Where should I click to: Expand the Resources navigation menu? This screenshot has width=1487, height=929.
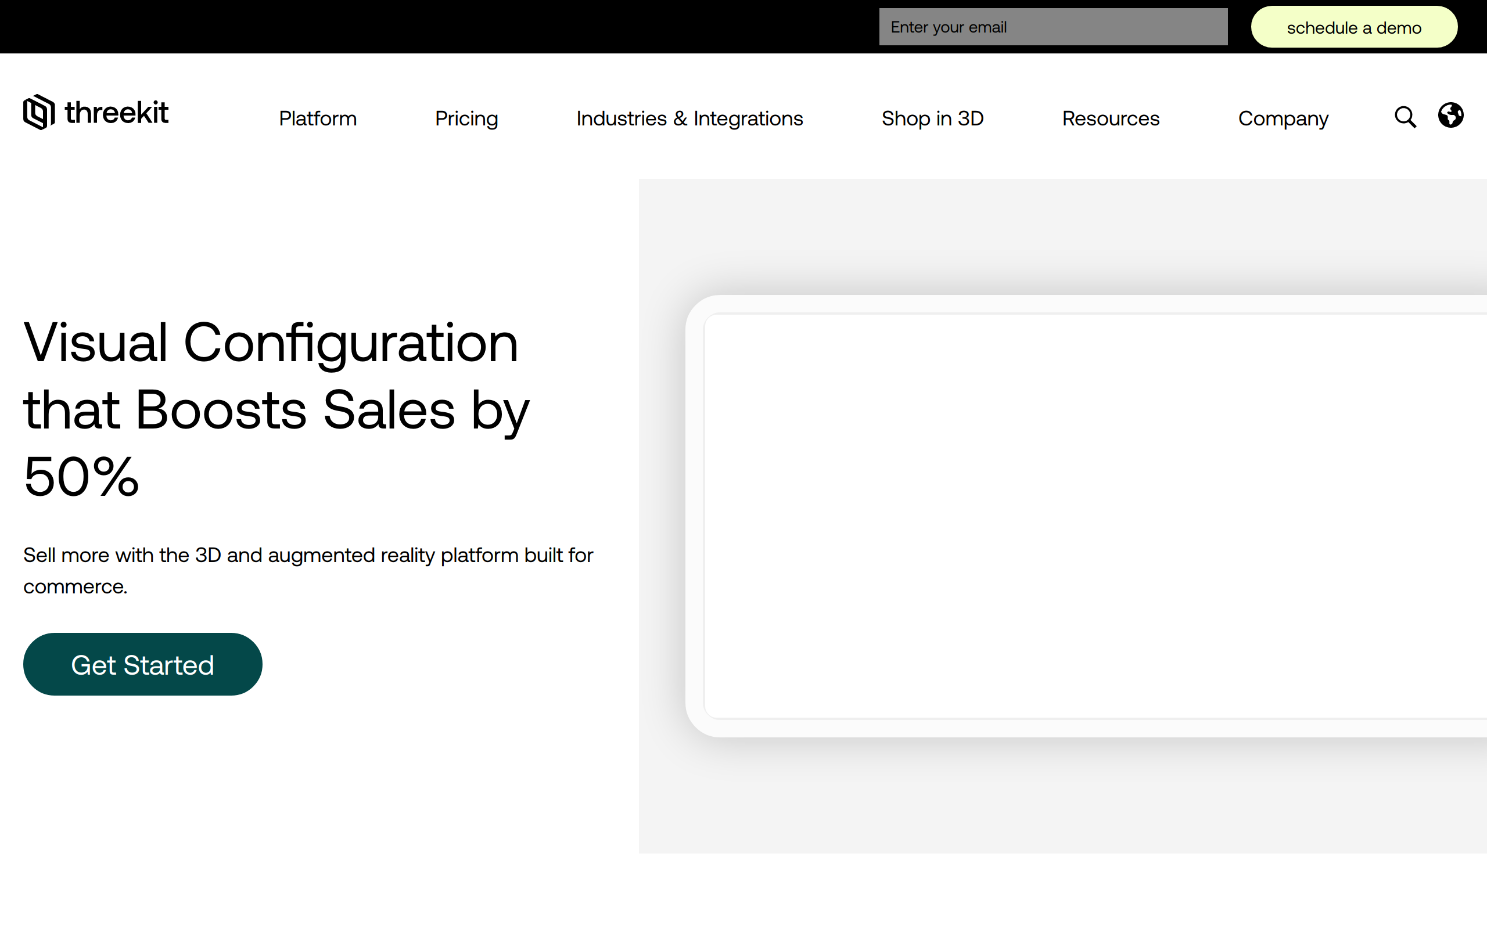pyautogui.click(x=1111, y=118)
